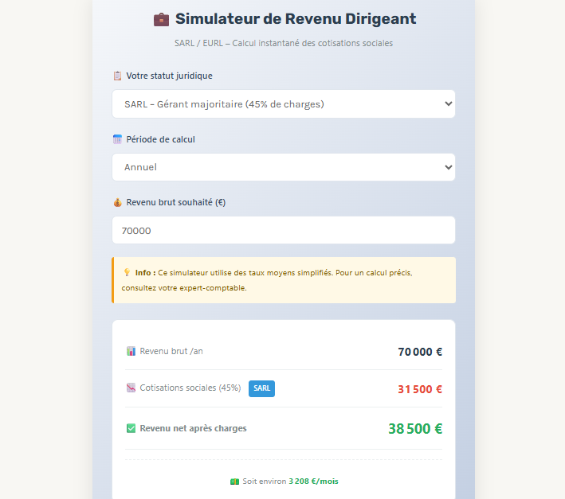The width and height of the screenshot is (565, 499).
Task: Click the Revenu net après charges label
Action: point(193,428)
